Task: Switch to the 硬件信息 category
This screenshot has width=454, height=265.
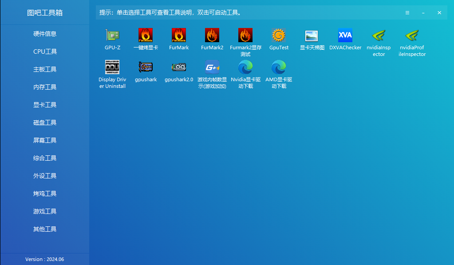Action: pos(45,34)
